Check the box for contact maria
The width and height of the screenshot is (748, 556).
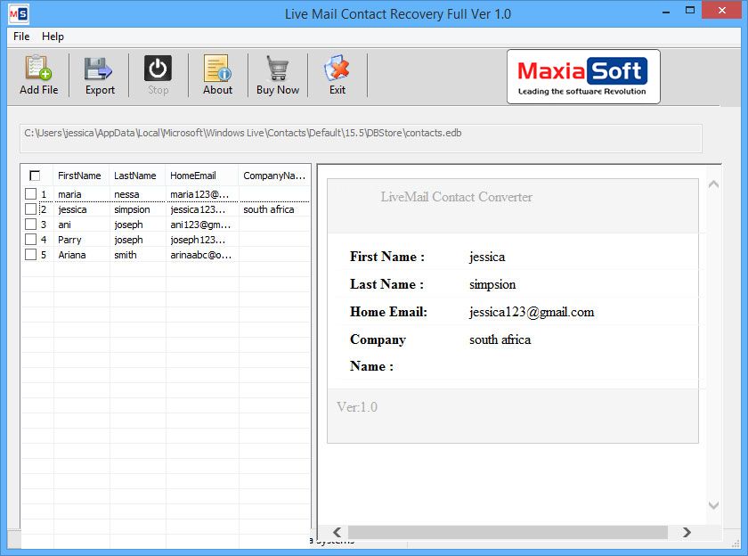pyautogui.click(x=30, y=193)
